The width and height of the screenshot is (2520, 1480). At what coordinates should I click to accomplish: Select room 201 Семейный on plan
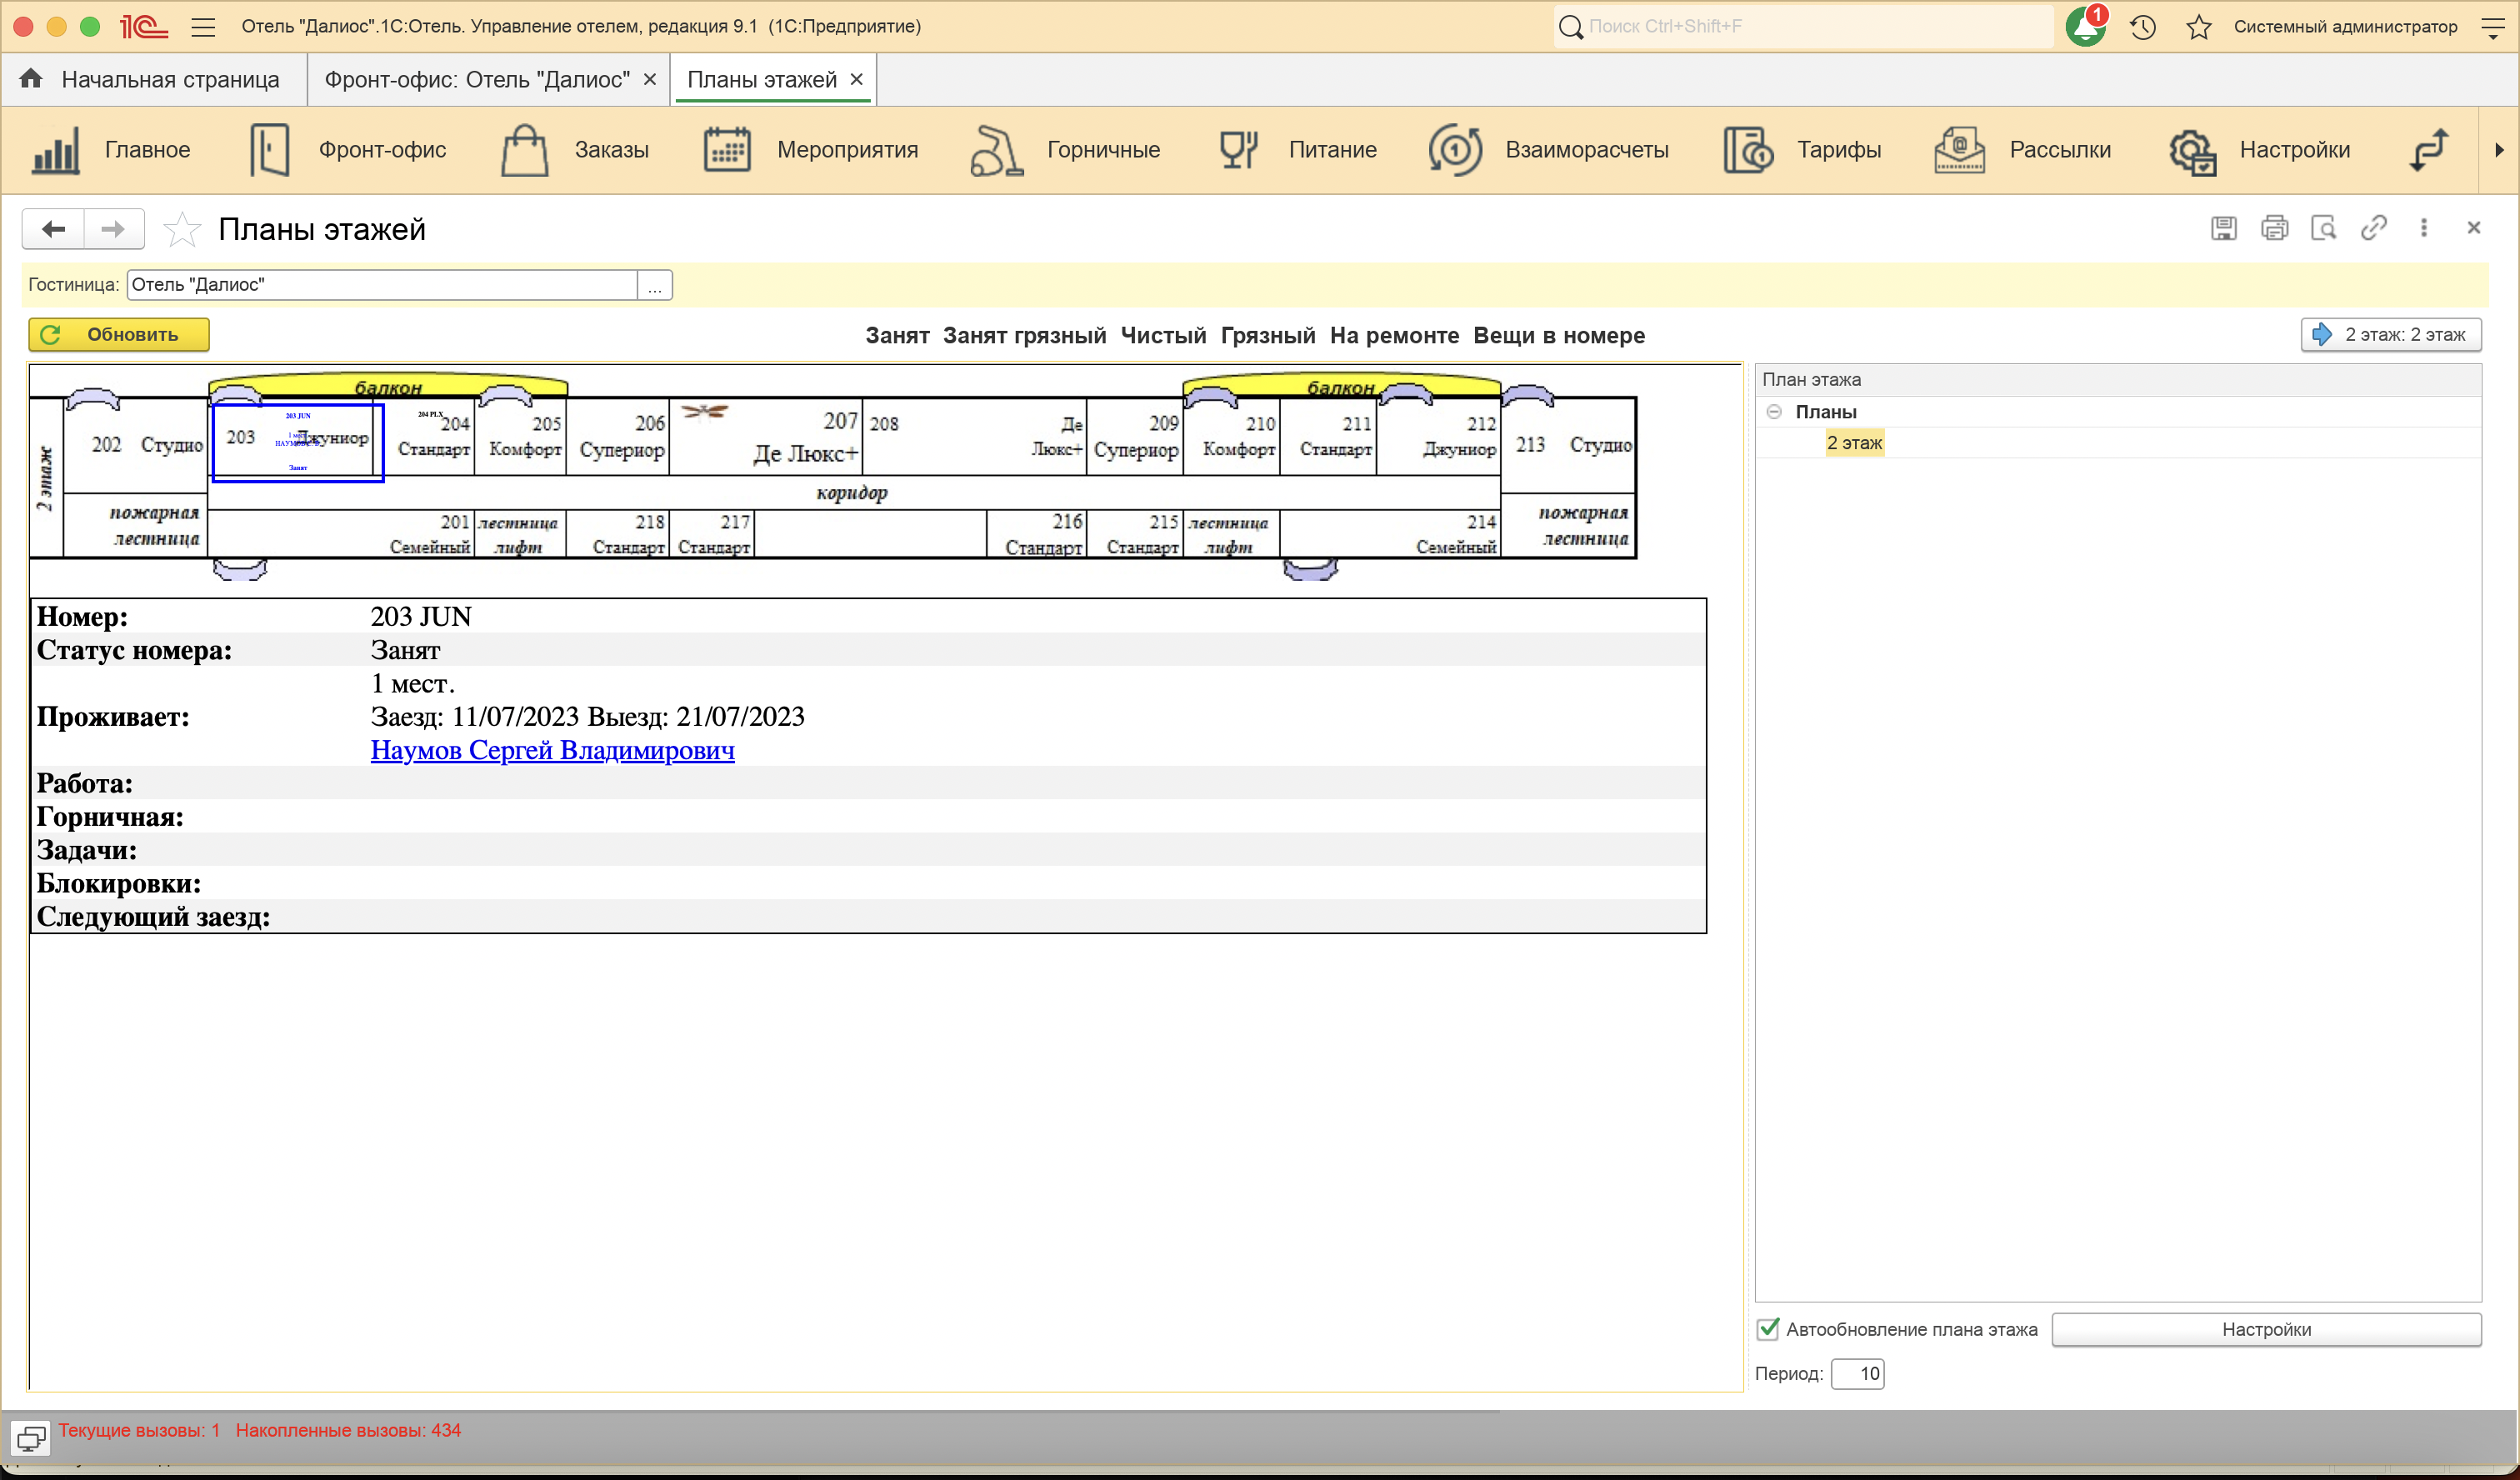pyautogui.click(x=341, y=534)
